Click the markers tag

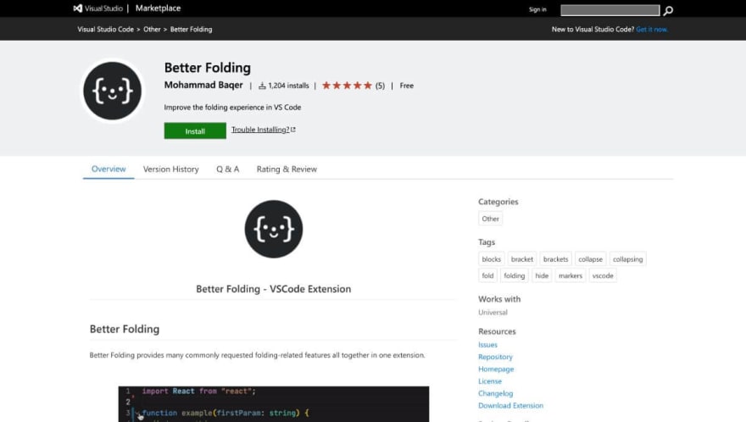571,276
